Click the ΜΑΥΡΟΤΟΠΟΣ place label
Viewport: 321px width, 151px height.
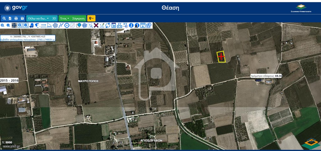pyautogui.click(x=88, y=81)
